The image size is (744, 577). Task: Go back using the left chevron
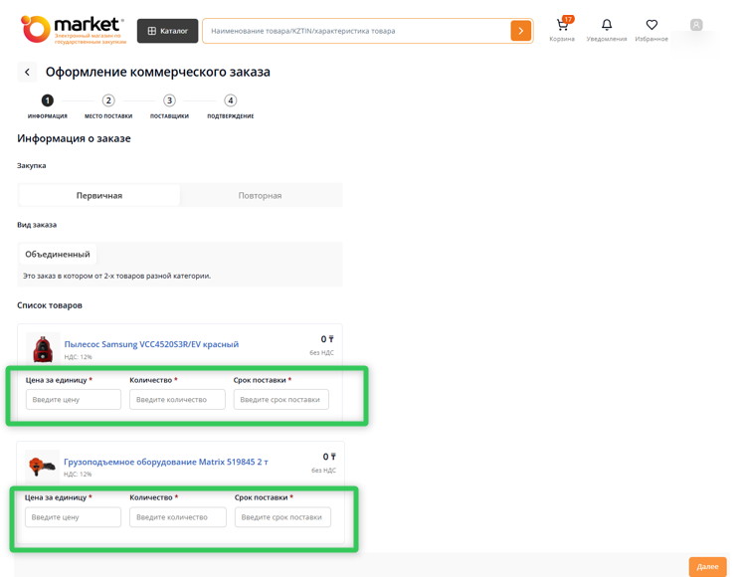28,72
